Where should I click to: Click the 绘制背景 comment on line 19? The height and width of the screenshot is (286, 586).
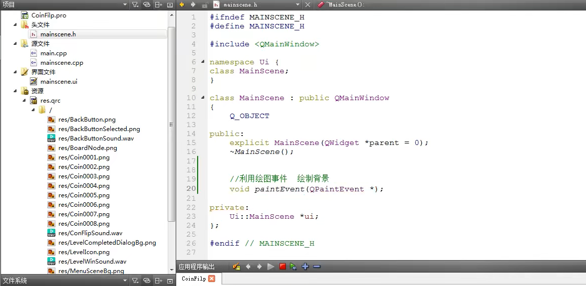coord(313,178)
